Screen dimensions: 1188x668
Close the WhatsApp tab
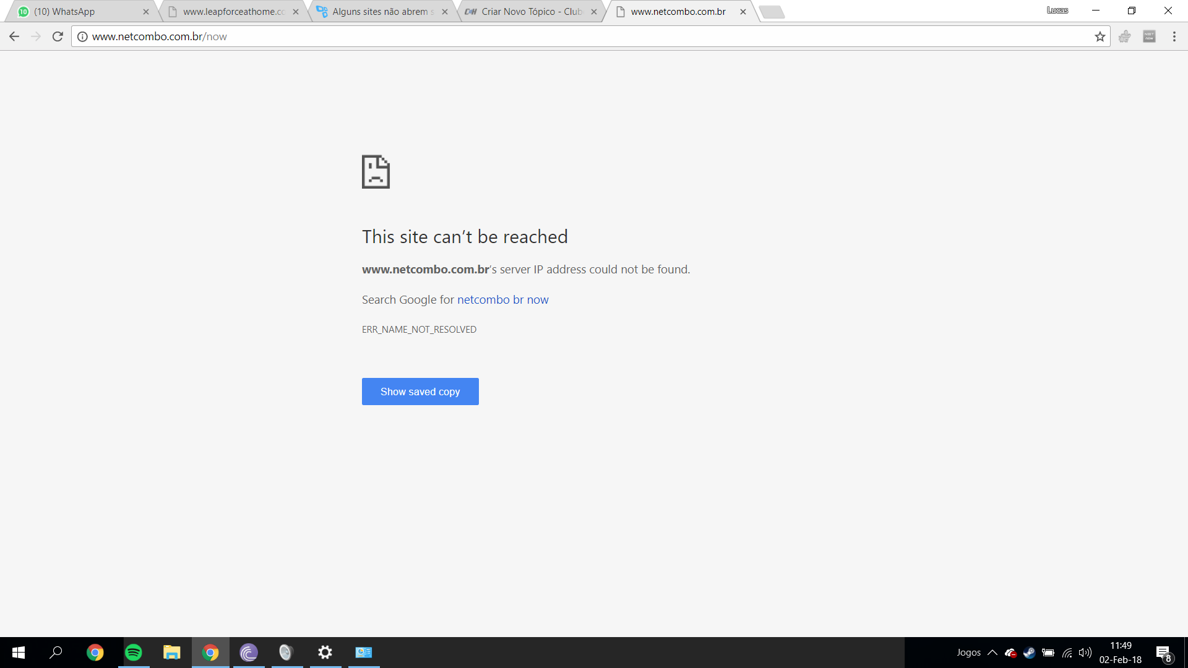pos(146,12)
